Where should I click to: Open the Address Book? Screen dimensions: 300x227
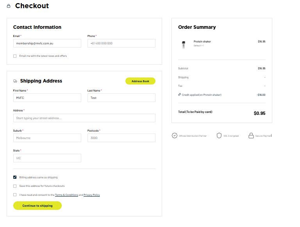pos(141,81)
